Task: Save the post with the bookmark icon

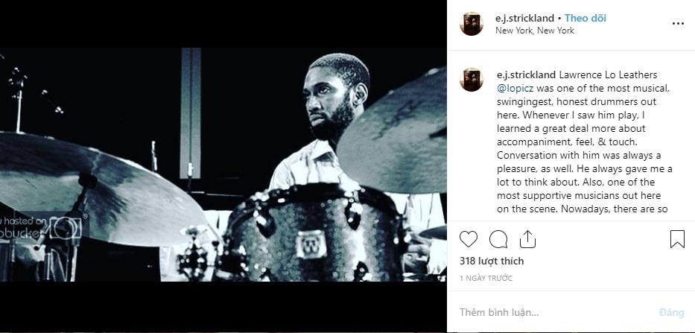Action: pyautogui.click(x=677, y=239)
